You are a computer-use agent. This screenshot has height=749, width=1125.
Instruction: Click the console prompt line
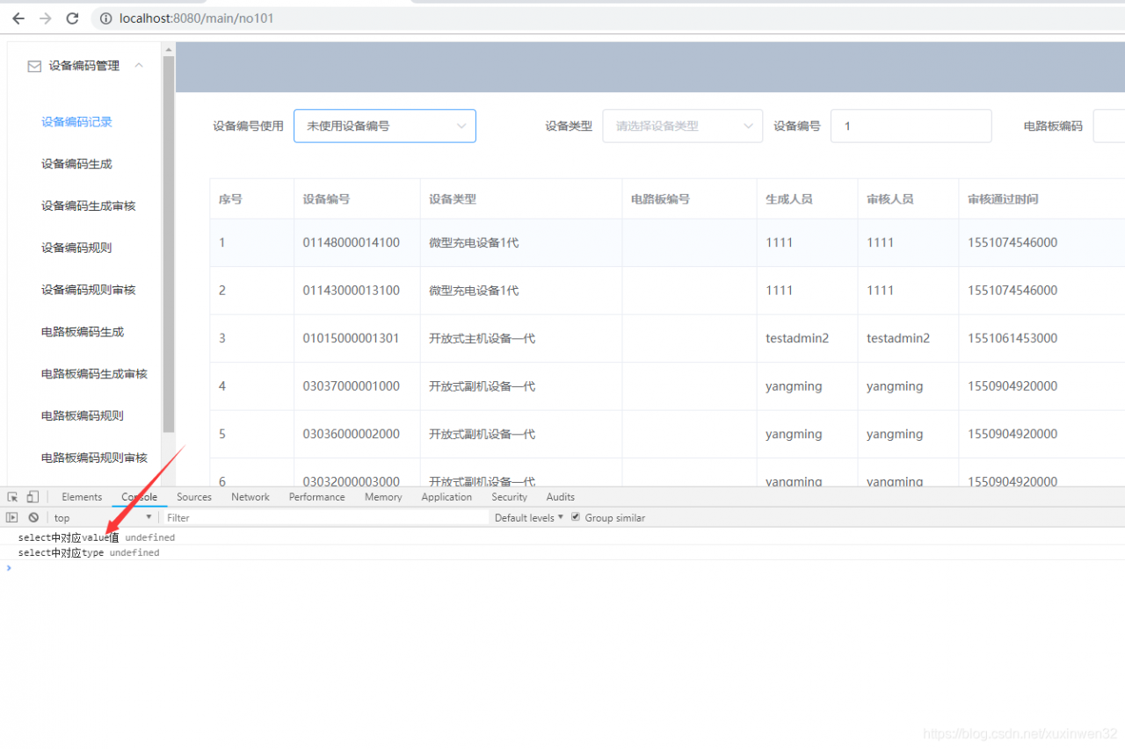562,568
